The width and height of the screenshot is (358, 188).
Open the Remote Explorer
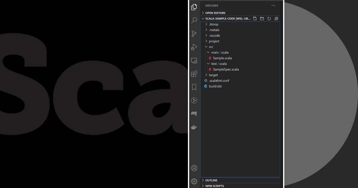click(194, 60)
